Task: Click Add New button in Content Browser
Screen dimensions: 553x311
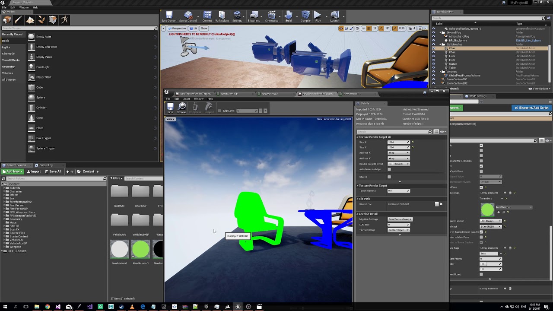Action: 12,171
